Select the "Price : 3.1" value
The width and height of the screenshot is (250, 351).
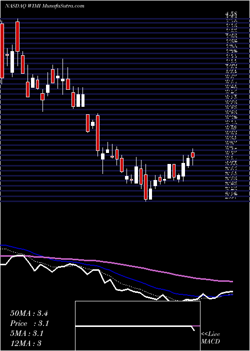[x=29, y=323]
